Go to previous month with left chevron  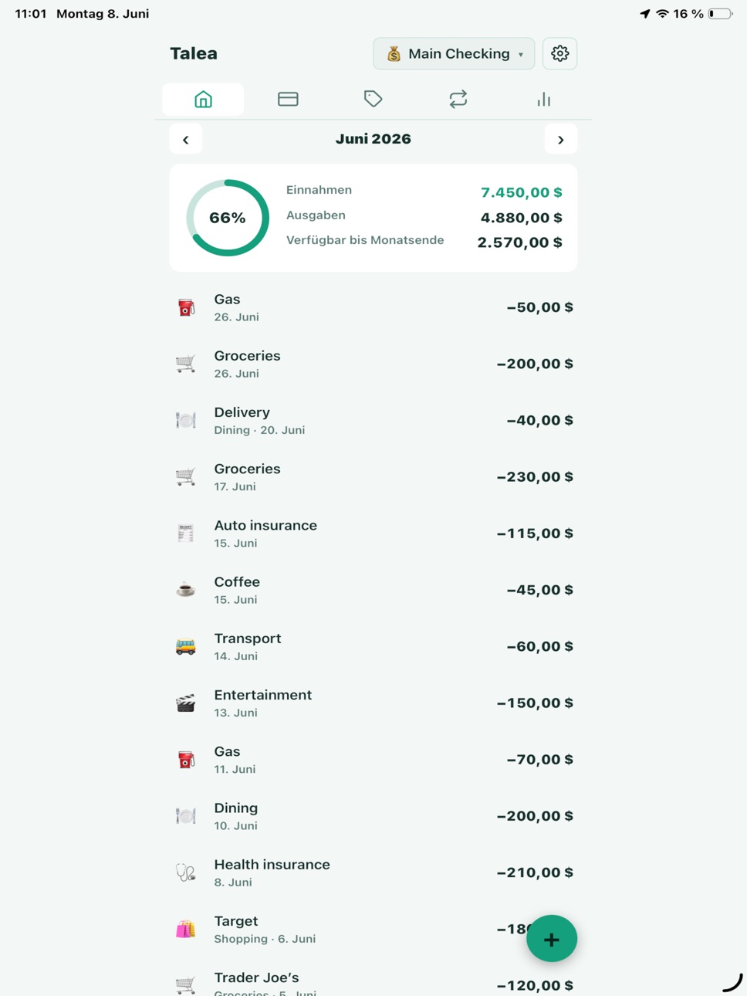186,140
